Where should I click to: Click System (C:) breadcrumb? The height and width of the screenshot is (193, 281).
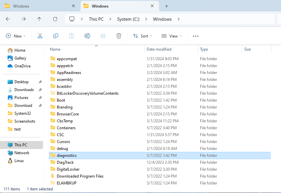(128, 19)
